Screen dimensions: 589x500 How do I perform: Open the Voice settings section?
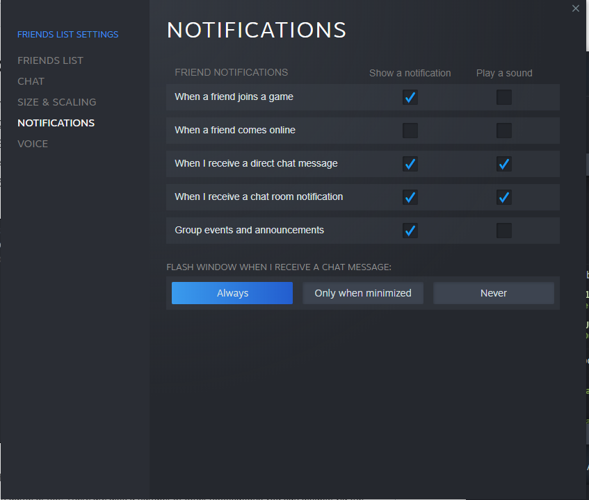pos(33,144)
